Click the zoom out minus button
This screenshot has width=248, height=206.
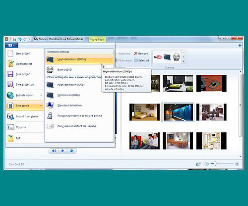[x=206, y=164]
